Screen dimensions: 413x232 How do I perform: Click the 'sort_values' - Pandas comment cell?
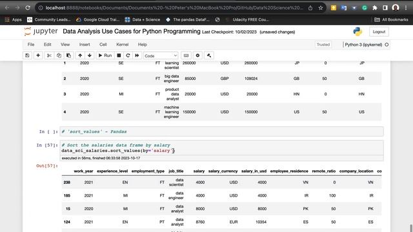coord(221,131)
